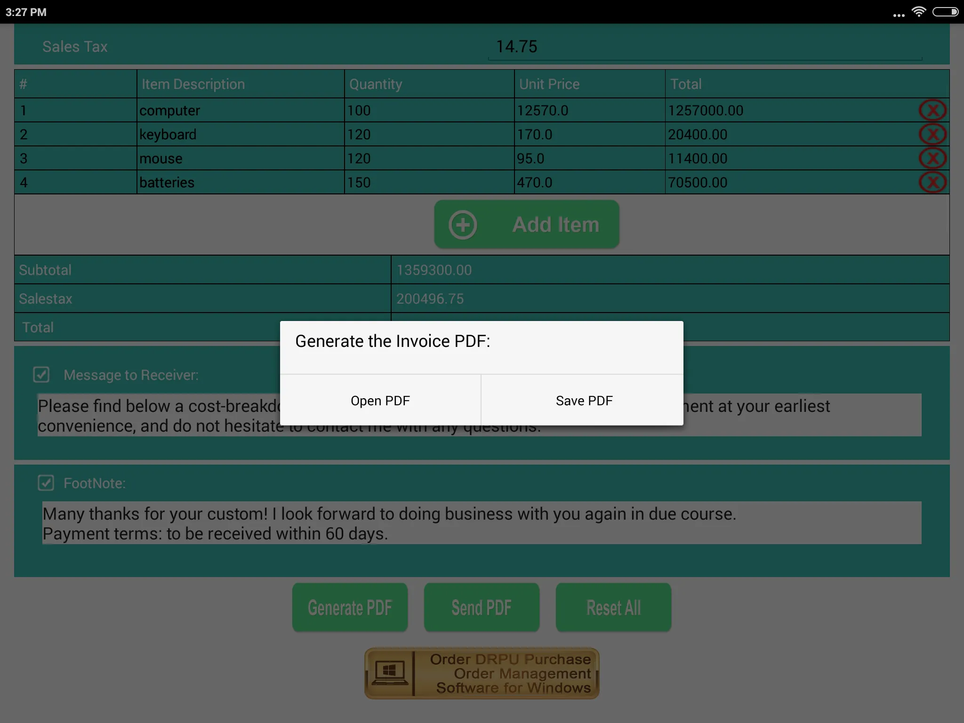Click the delete icon for computer row
964x723 pixels.
pyautogui.click(x=933, y=110)
